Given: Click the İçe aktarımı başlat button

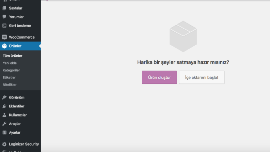Looking at the screenshot, I should (202, 77).
